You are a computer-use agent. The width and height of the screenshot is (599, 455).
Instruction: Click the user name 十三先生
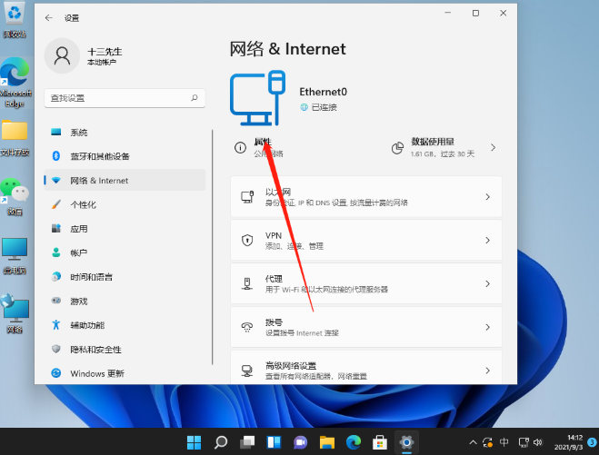pyautogui.click(x=105, y=52)
